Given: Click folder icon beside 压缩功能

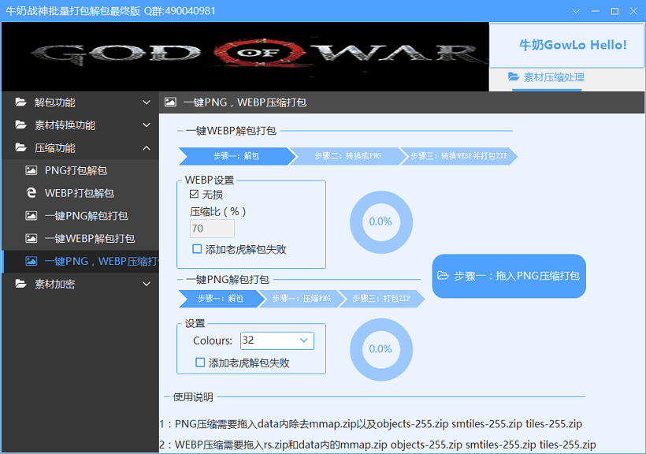Looking at the screenshot, I should click(x=20, y=147).
